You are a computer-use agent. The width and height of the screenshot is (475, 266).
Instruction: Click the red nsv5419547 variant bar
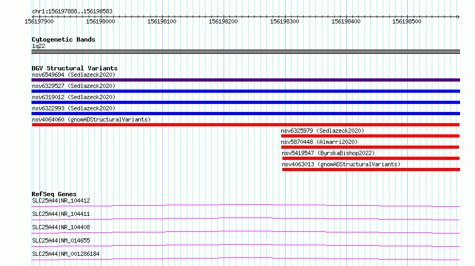(x=371, y=158)
